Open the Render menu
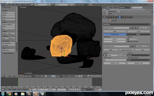The width and height of the screenshot is (154, 96). 17,5
